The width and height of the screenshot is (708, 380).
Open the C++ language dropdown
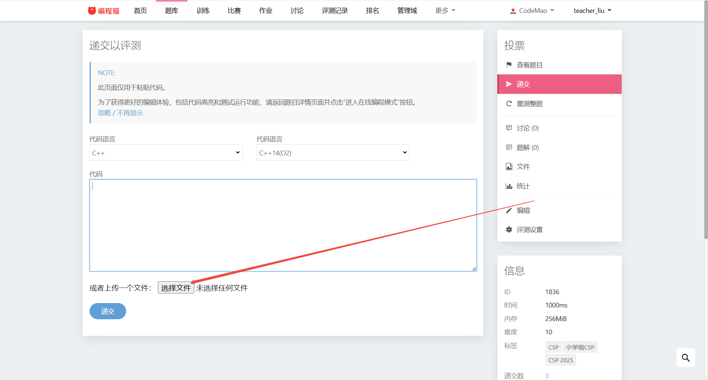click(x=166, y=152)
